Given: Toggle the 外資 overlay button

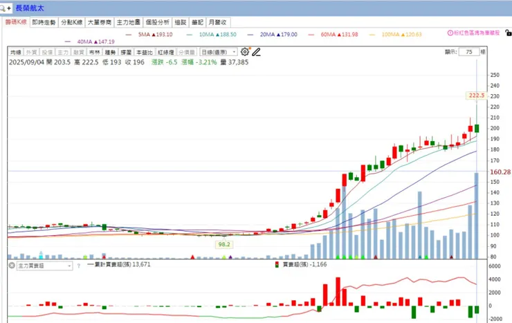Looking at the screenshot, I should pyautogui.click(x=31, y=52).
